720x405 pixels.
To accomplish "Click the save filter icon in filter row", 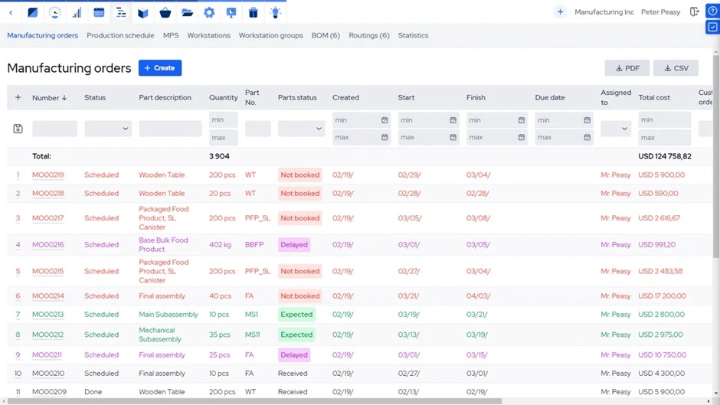I will [18, 129].
